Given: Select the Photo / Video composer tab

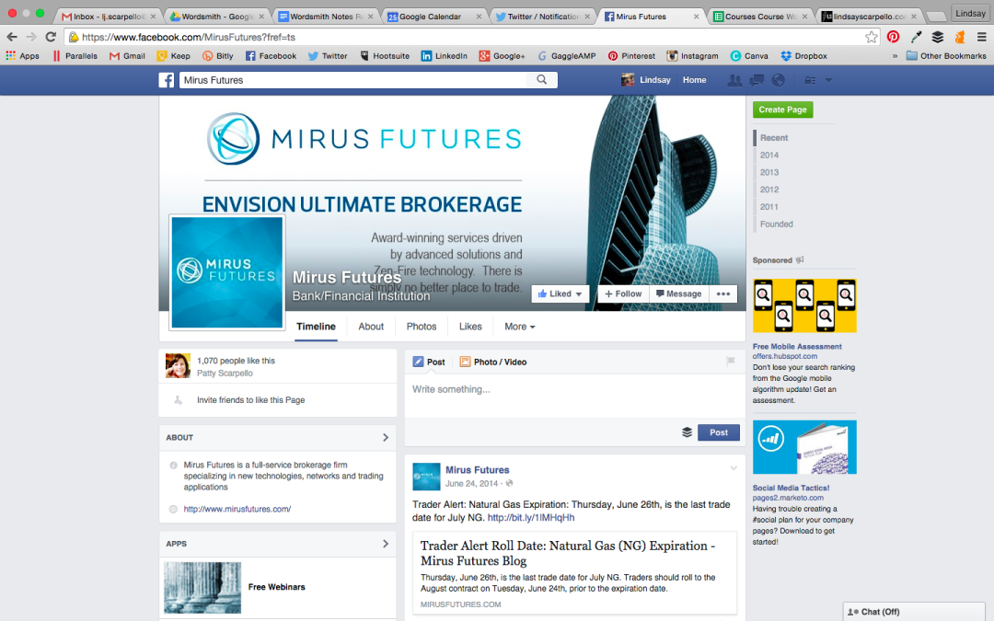Looking at the screenshot, I should pyautogui.click(x=493, y=362).
